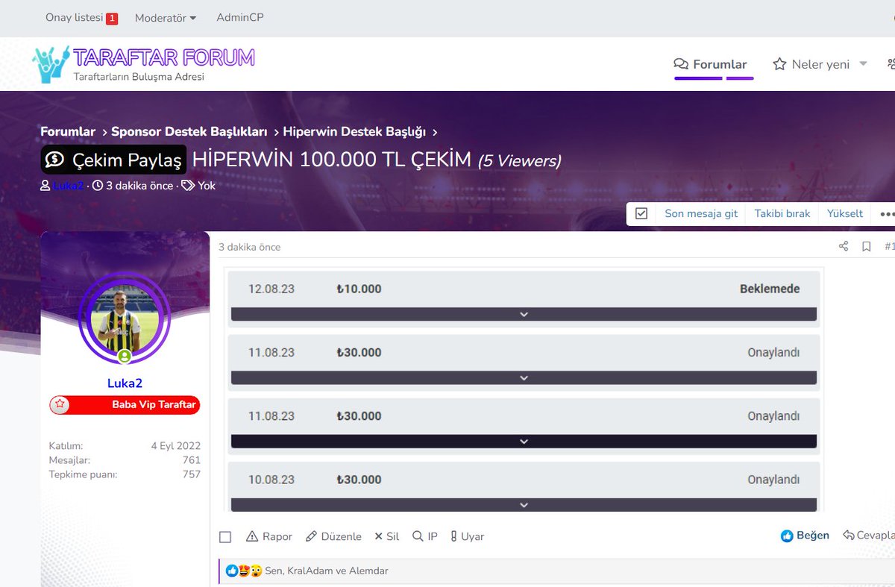Click the tags icon beside Yok
The width and height of the screenshot is (895, 587).
point(188,186)
